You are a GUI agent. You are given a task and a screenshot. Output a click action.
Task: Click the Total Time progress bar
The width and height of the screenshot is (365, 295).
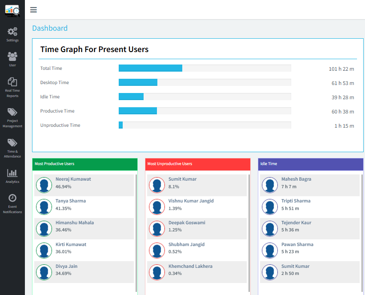[205, 68]
